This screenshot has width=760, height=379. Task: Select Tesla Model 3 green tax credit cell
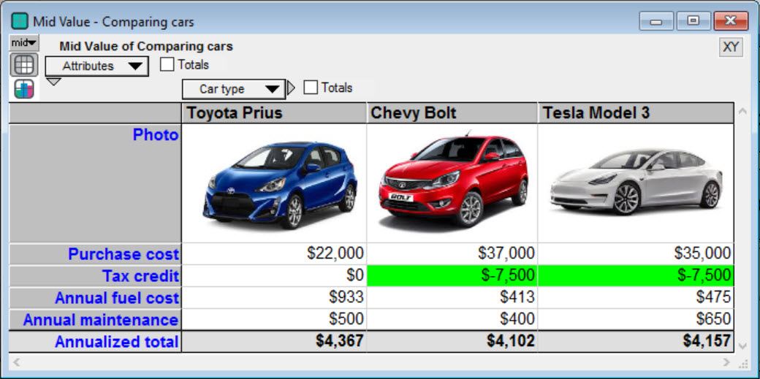[636, 275]
